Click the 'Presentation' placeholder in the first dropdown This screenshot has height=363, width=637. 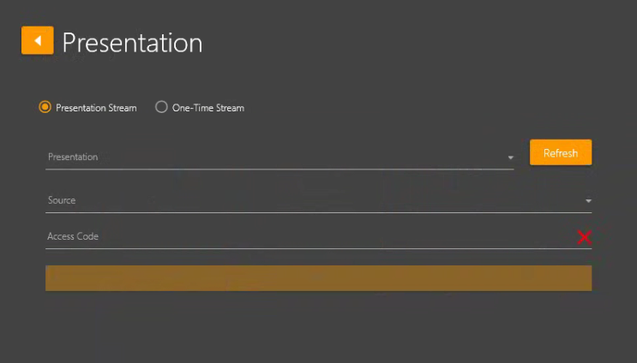tap(73, 158)
